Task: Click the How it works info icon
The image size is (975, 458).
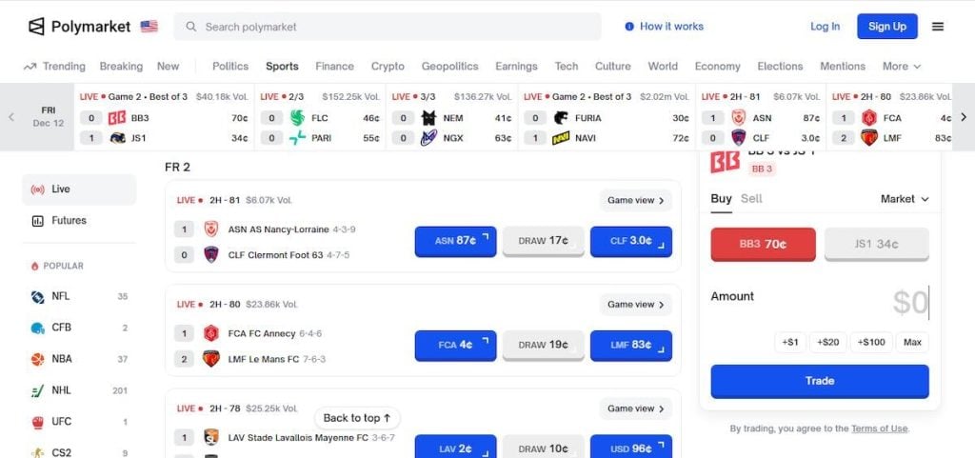Action: pyautogui.click(x=629, y=26)
